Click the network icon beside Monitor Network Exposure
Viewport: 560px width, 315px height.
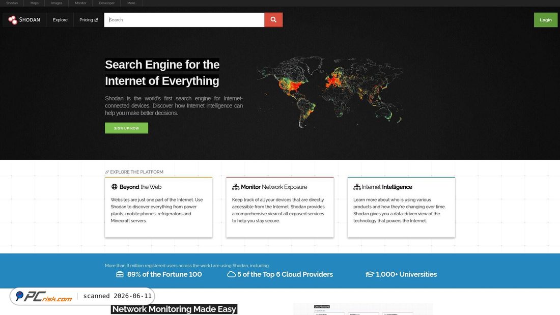tap(236, 187)
